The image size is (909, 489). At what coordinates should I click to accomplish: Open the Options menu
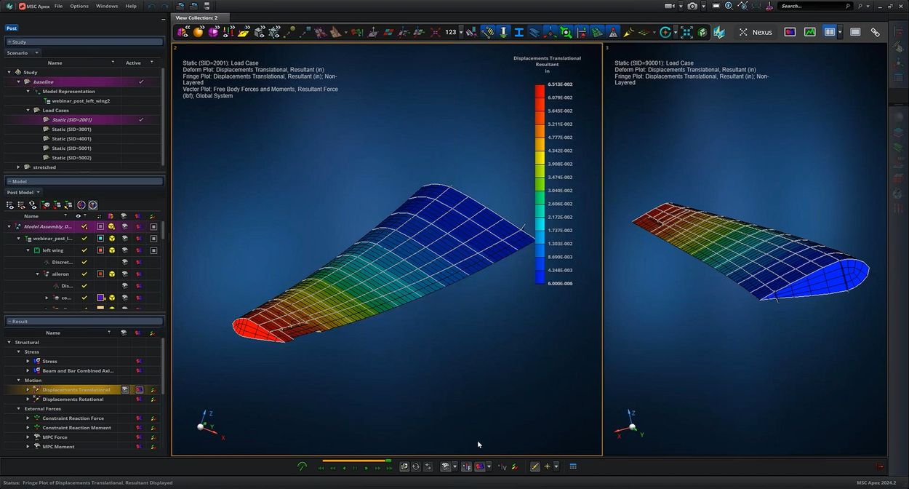[x=79, y=6]
